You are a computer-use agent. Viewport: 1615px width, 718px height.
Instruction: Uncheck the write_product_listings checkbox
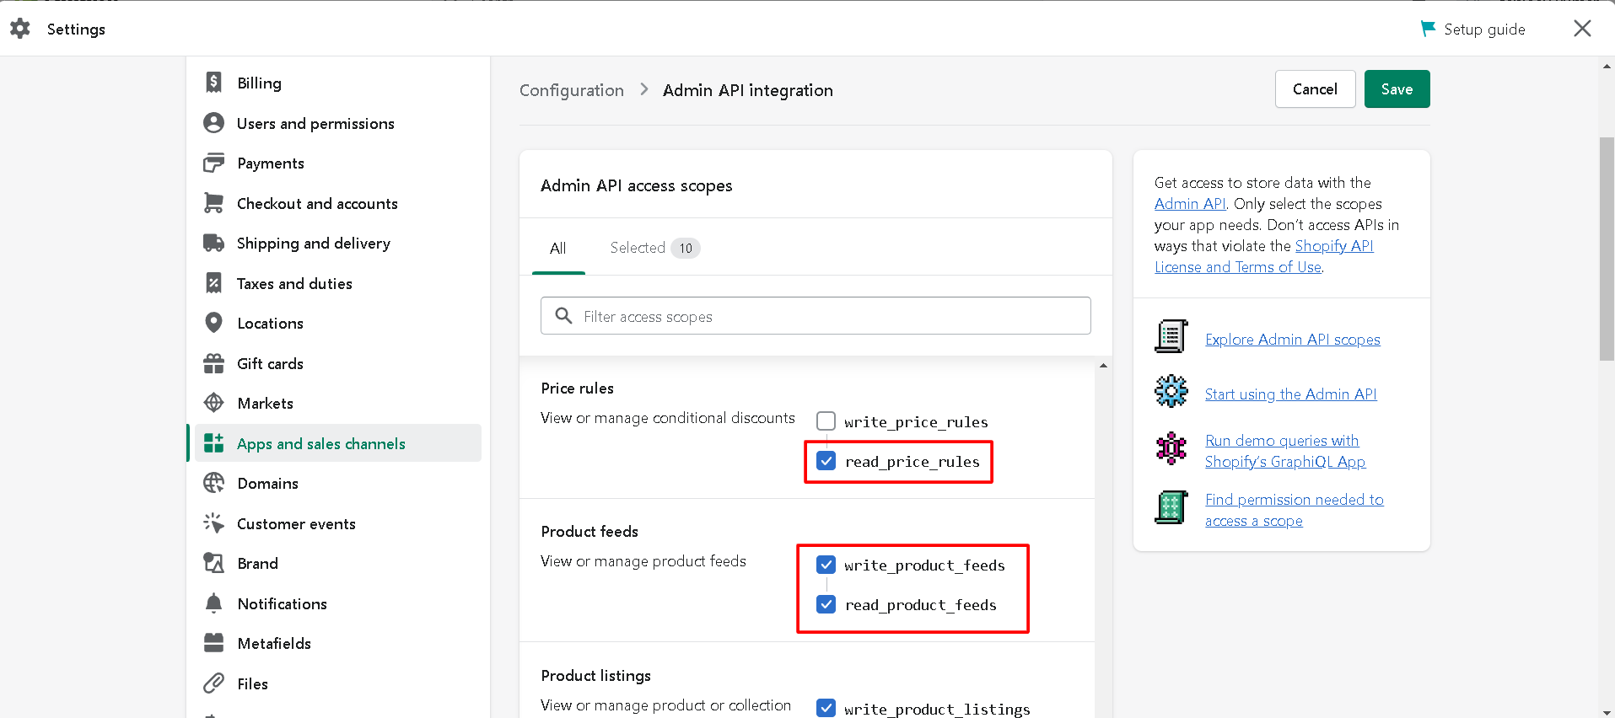(x=826, y=708)
